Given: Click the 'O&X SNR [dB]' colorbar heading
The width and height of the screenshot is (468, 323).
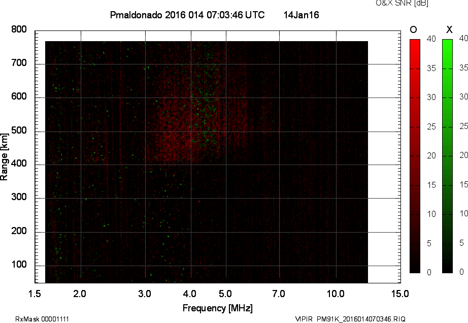Looking at the screenshot, I should click(x=402, y=3).
